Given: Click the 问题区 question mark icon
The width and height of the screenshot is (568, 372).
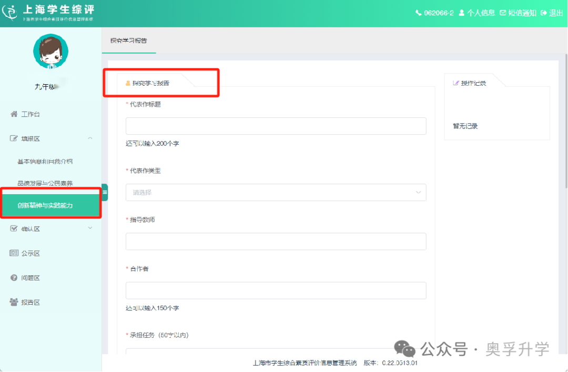Looking at the screenshot, I should click(14, 278).
